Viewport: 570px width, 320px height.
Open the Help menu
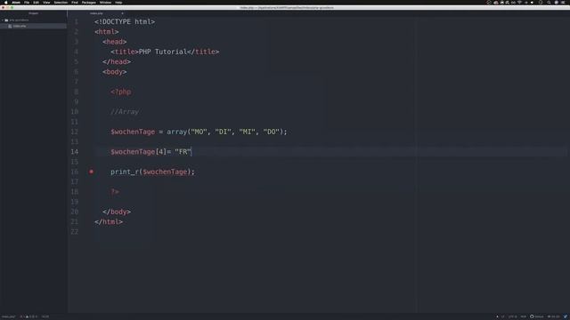point(118,3)
